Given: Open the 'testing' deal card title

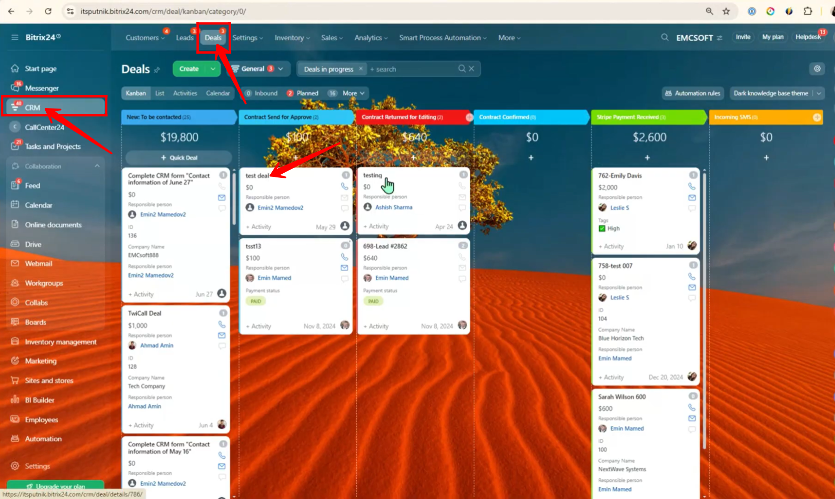Looking at the screenshot, I should pos(372,175).
